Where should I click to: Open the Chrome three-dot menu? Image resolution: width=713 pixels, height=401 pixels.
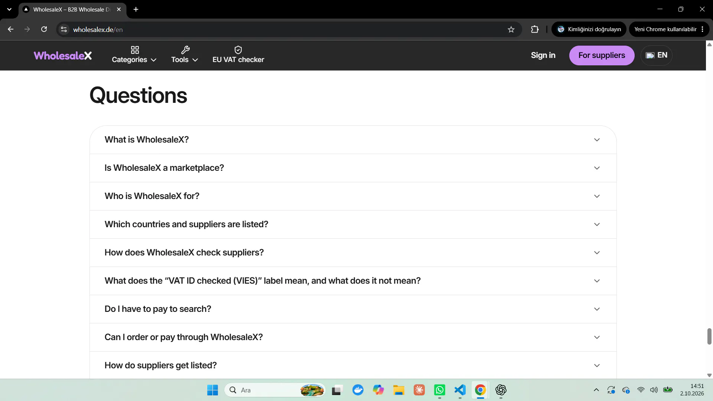coord(703,29)
